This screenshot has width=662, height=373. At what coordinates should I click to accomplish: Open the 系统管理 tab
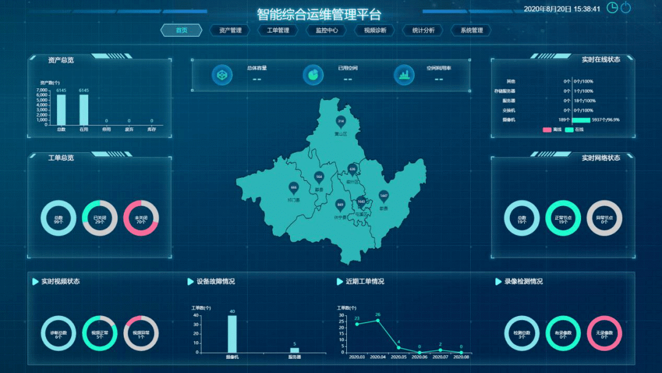pyautogui.click(x=471, y=31)
